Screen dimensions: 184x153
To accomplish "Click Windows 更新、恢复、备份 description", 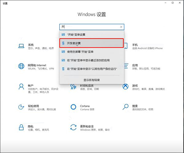I will tap(95, 130).
